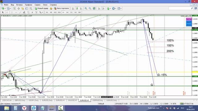198x111 pixels.
Task: Select the text tool A
Action: [x=32, y=12]
